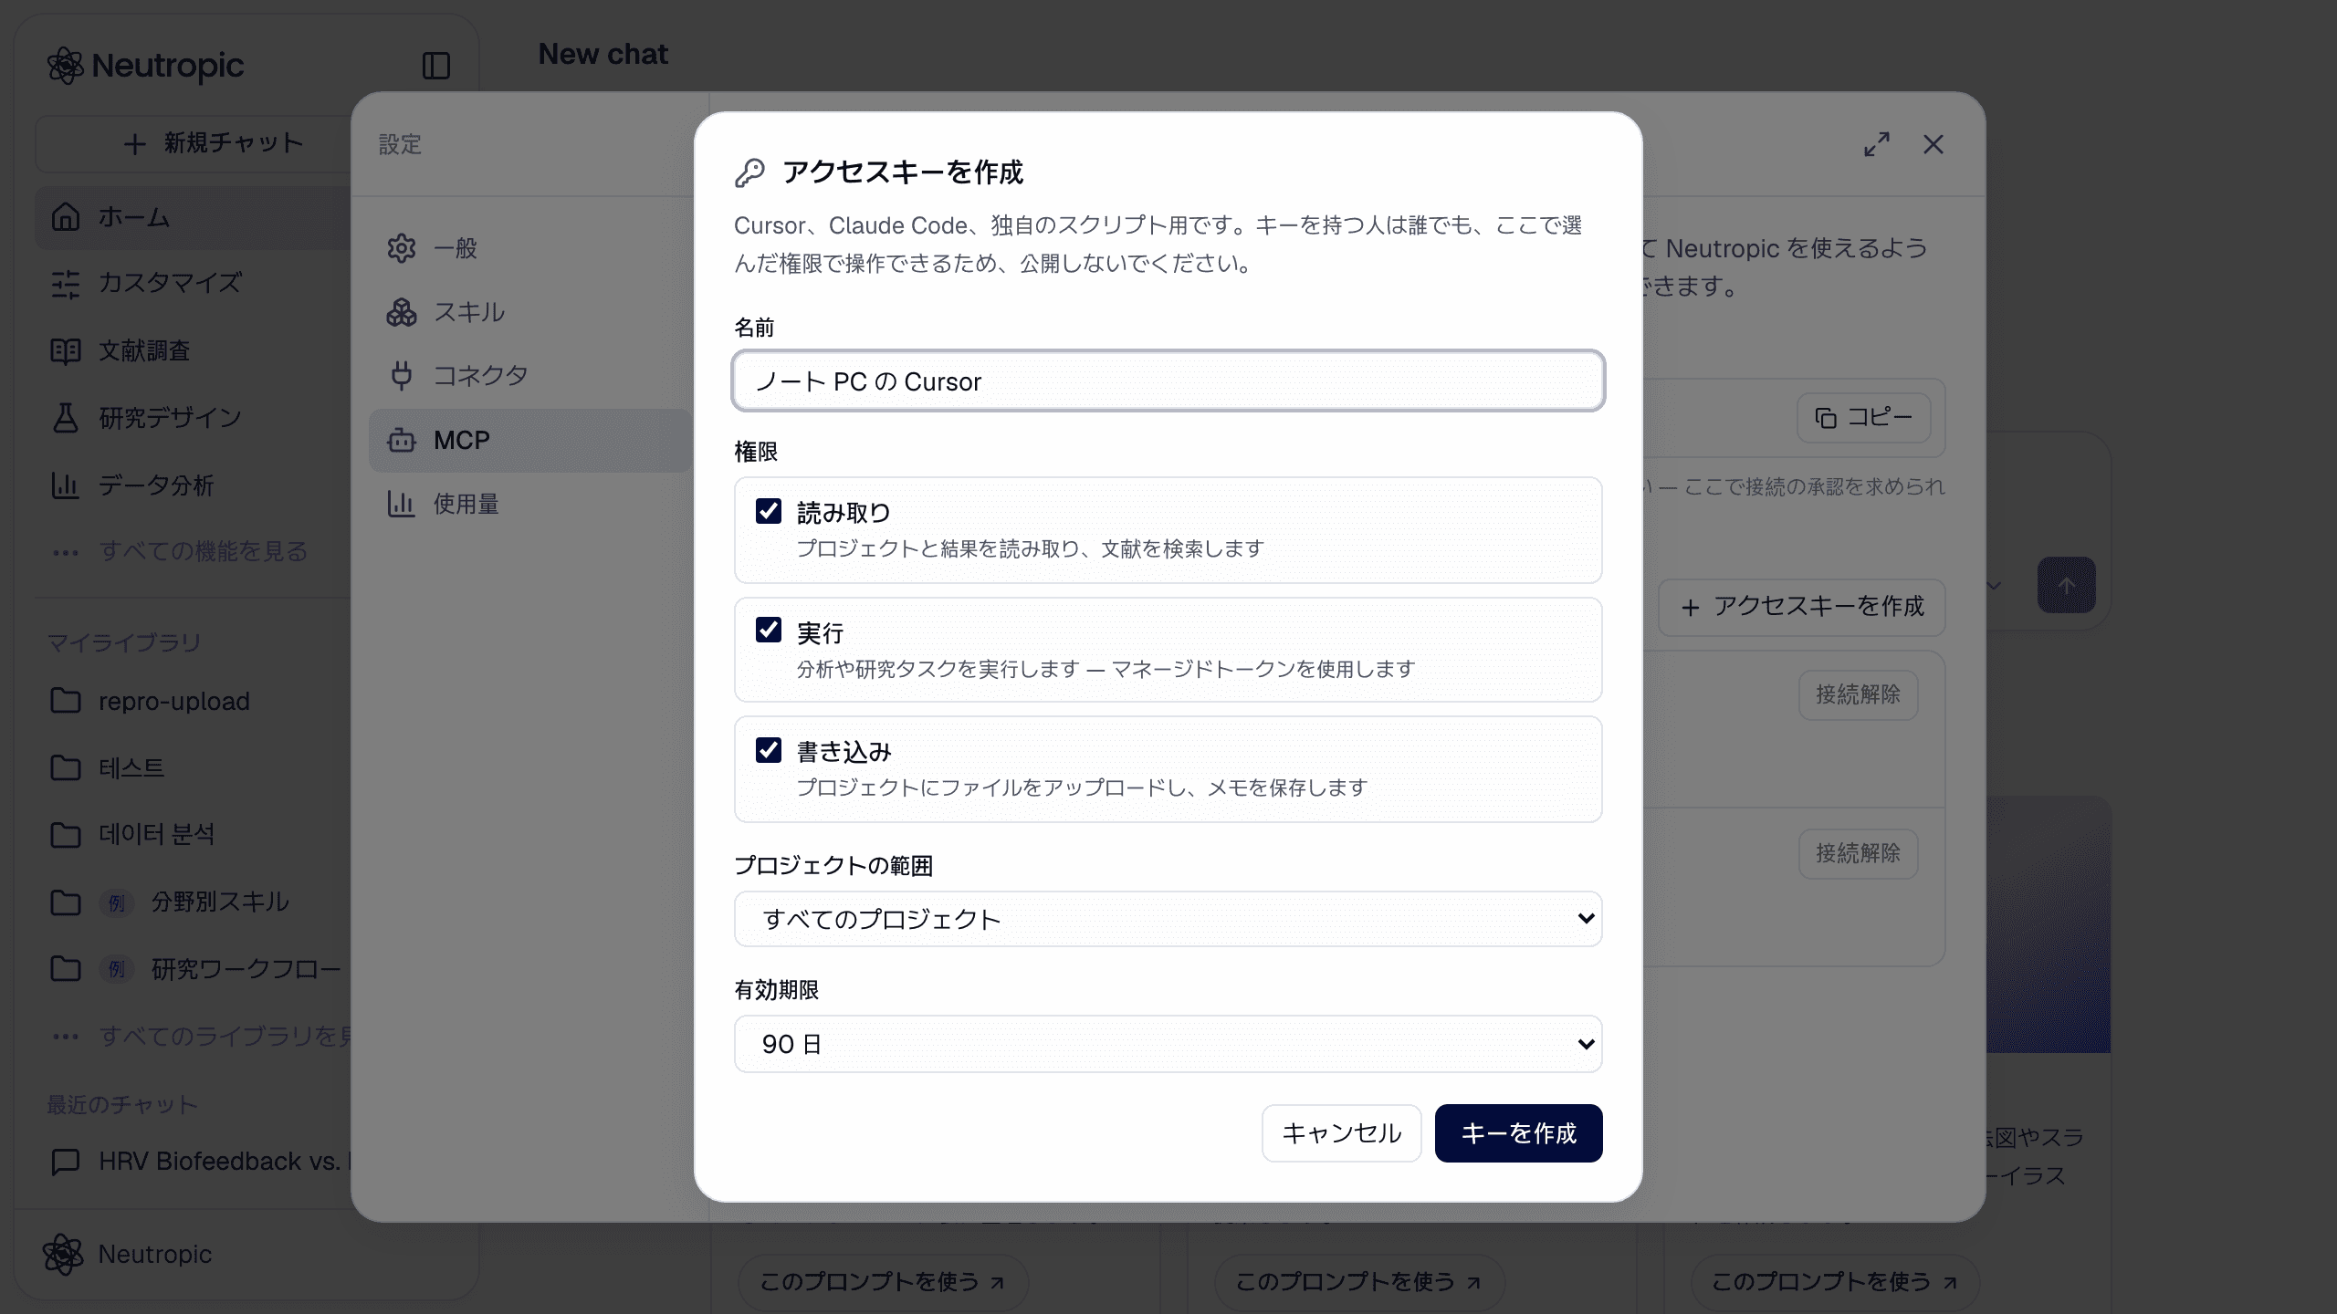This screenshot has width=2337, height=1314.
Task: Select 一般 gear icon in settings
Action: [x=402, y=248]
